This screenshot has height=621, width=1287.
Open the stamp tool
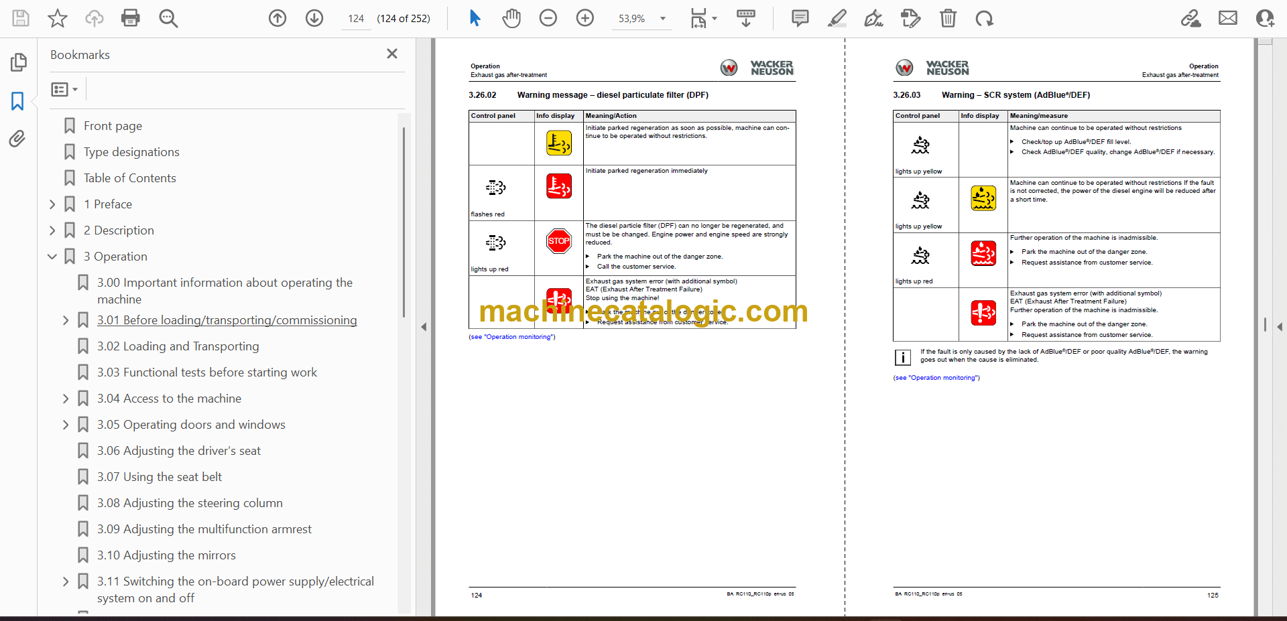point(910,18)
